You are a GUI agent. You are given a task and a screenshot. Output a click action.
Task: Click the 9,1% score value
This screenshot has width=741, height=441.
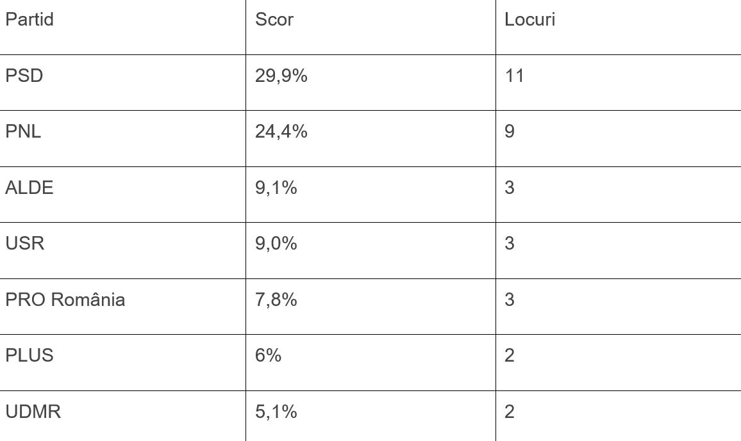pyautogui.click(x=276, y=188)
